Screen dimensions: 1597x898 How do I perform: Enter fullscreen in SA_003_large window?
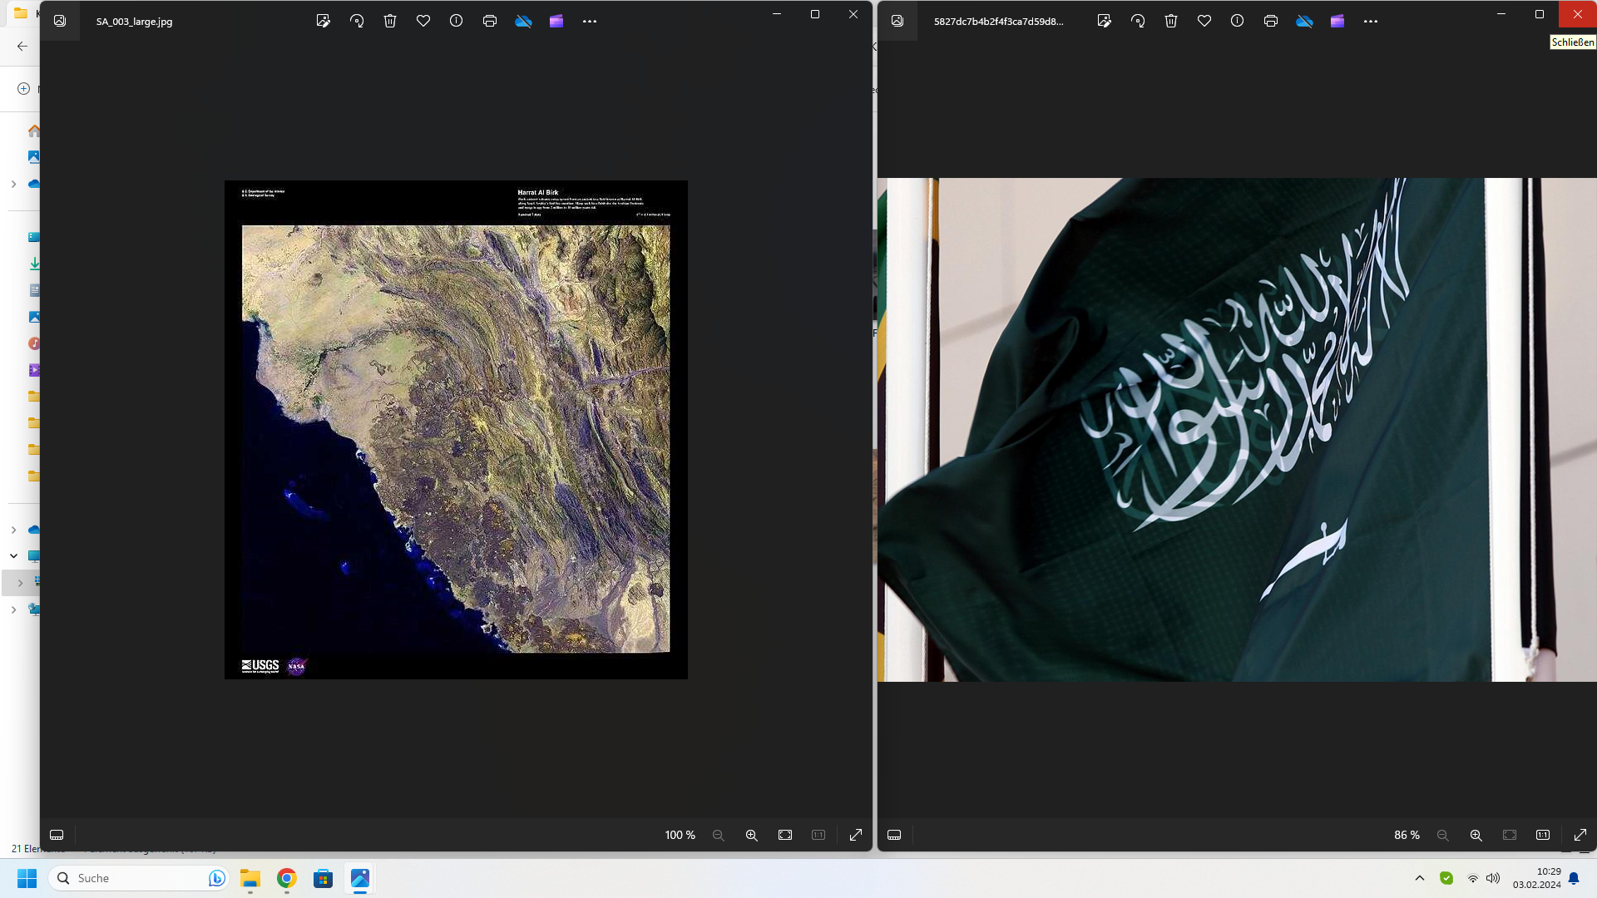pyautogui.click(x=856, y=835)
